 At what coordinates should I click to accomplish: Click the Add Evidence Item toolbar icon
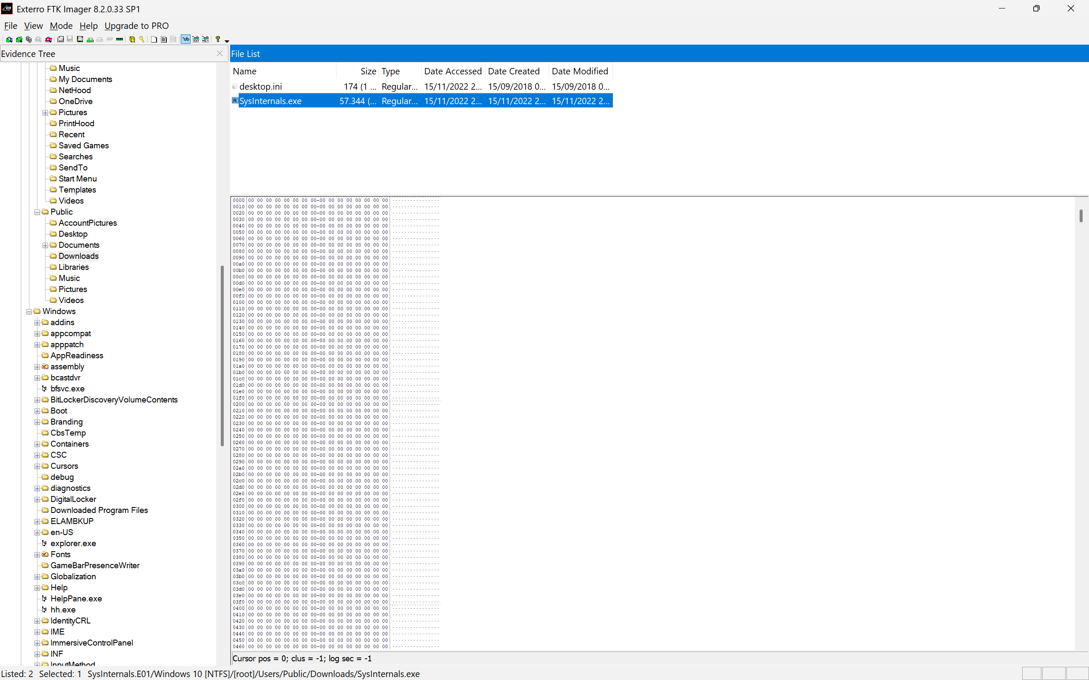coord(9,40)
